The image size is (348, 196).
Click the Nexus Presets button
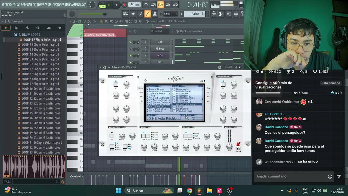point(229,67)
